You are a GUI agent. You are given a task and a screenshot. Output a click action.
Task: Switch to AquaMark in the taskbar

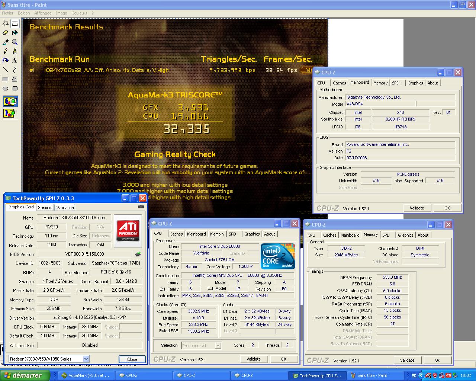click(86, 376)
